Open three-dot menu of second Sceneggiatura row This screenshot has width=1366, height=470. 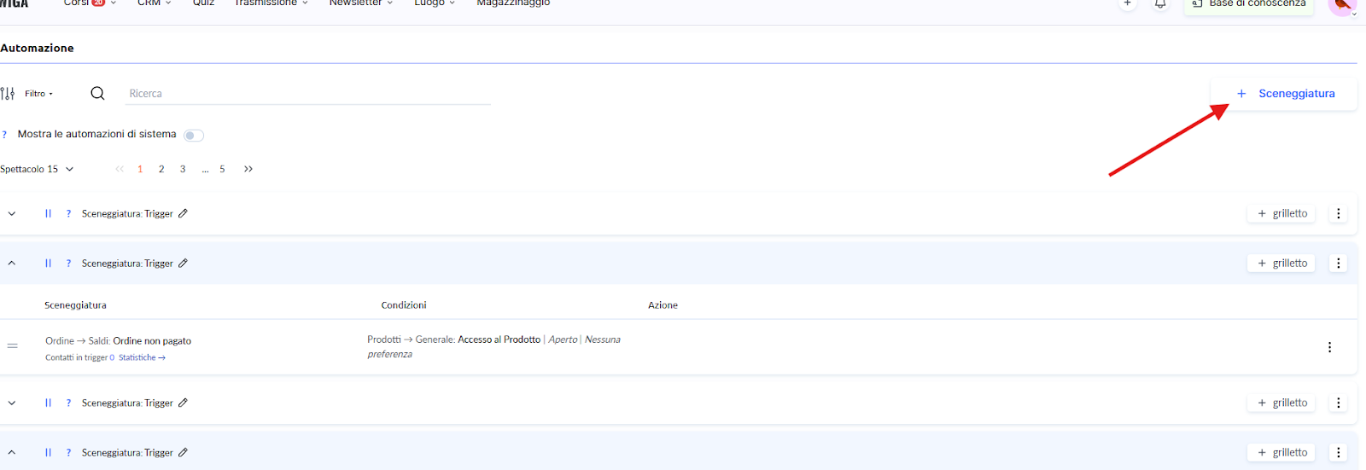click(x=1338, y=264)
